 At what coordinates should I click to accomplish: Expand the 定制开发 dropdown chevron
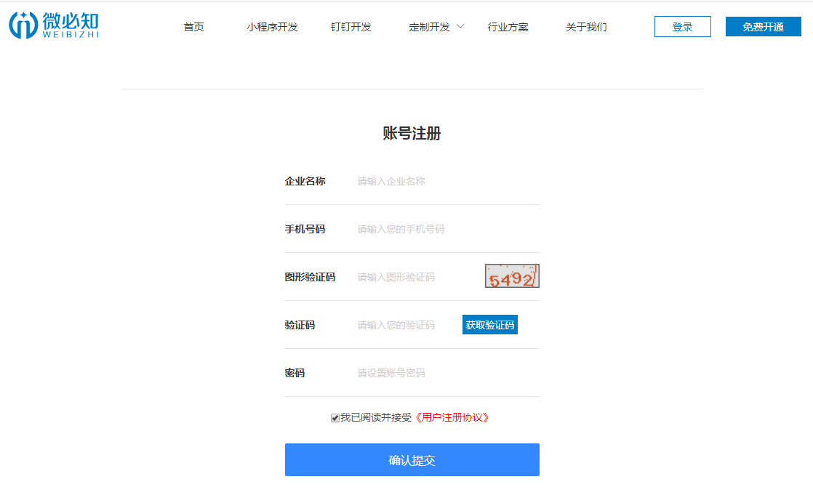pos(460,26)
